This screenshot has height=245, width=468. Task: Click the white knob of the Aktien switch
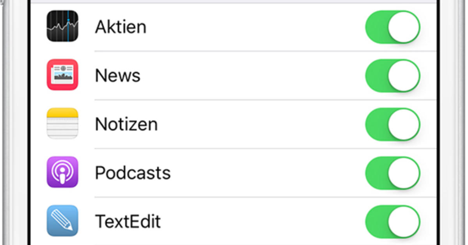tap(404, 27)
